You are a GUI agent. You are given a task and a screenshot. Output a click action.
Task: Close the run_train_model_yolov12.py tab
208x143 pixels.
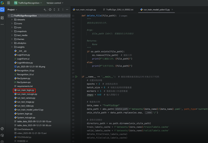[x=172, y=10]
